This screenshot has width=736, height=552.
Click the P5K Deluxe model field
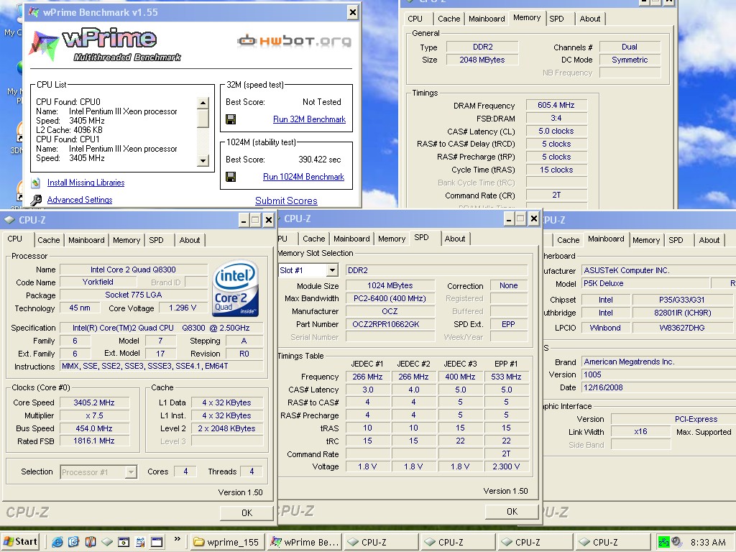click(x=645, y=283)
